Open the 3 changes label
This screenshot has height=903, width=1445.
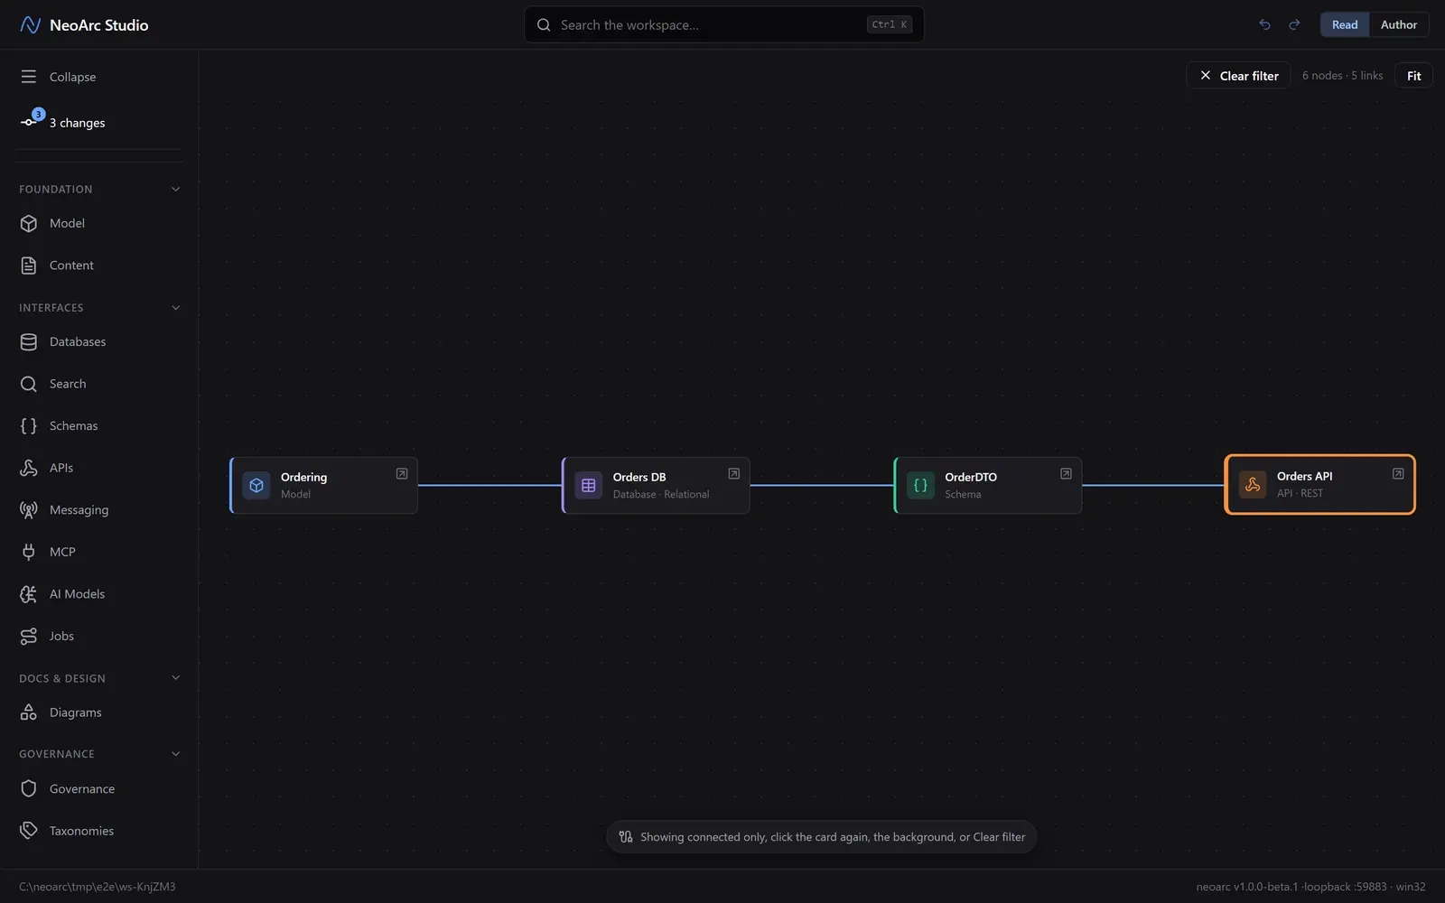77,123
